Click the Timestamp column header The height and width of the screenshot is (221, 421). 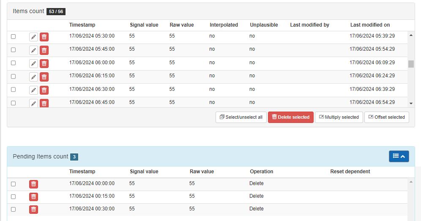pyautogui.click(x=82, y=25)
